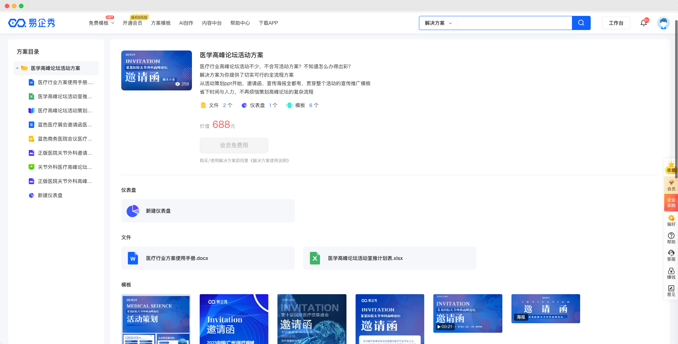Open the 医疗行业方案使用手册.docx file card
The width and height of the screenshot is (678, 344).
(208, 258)
